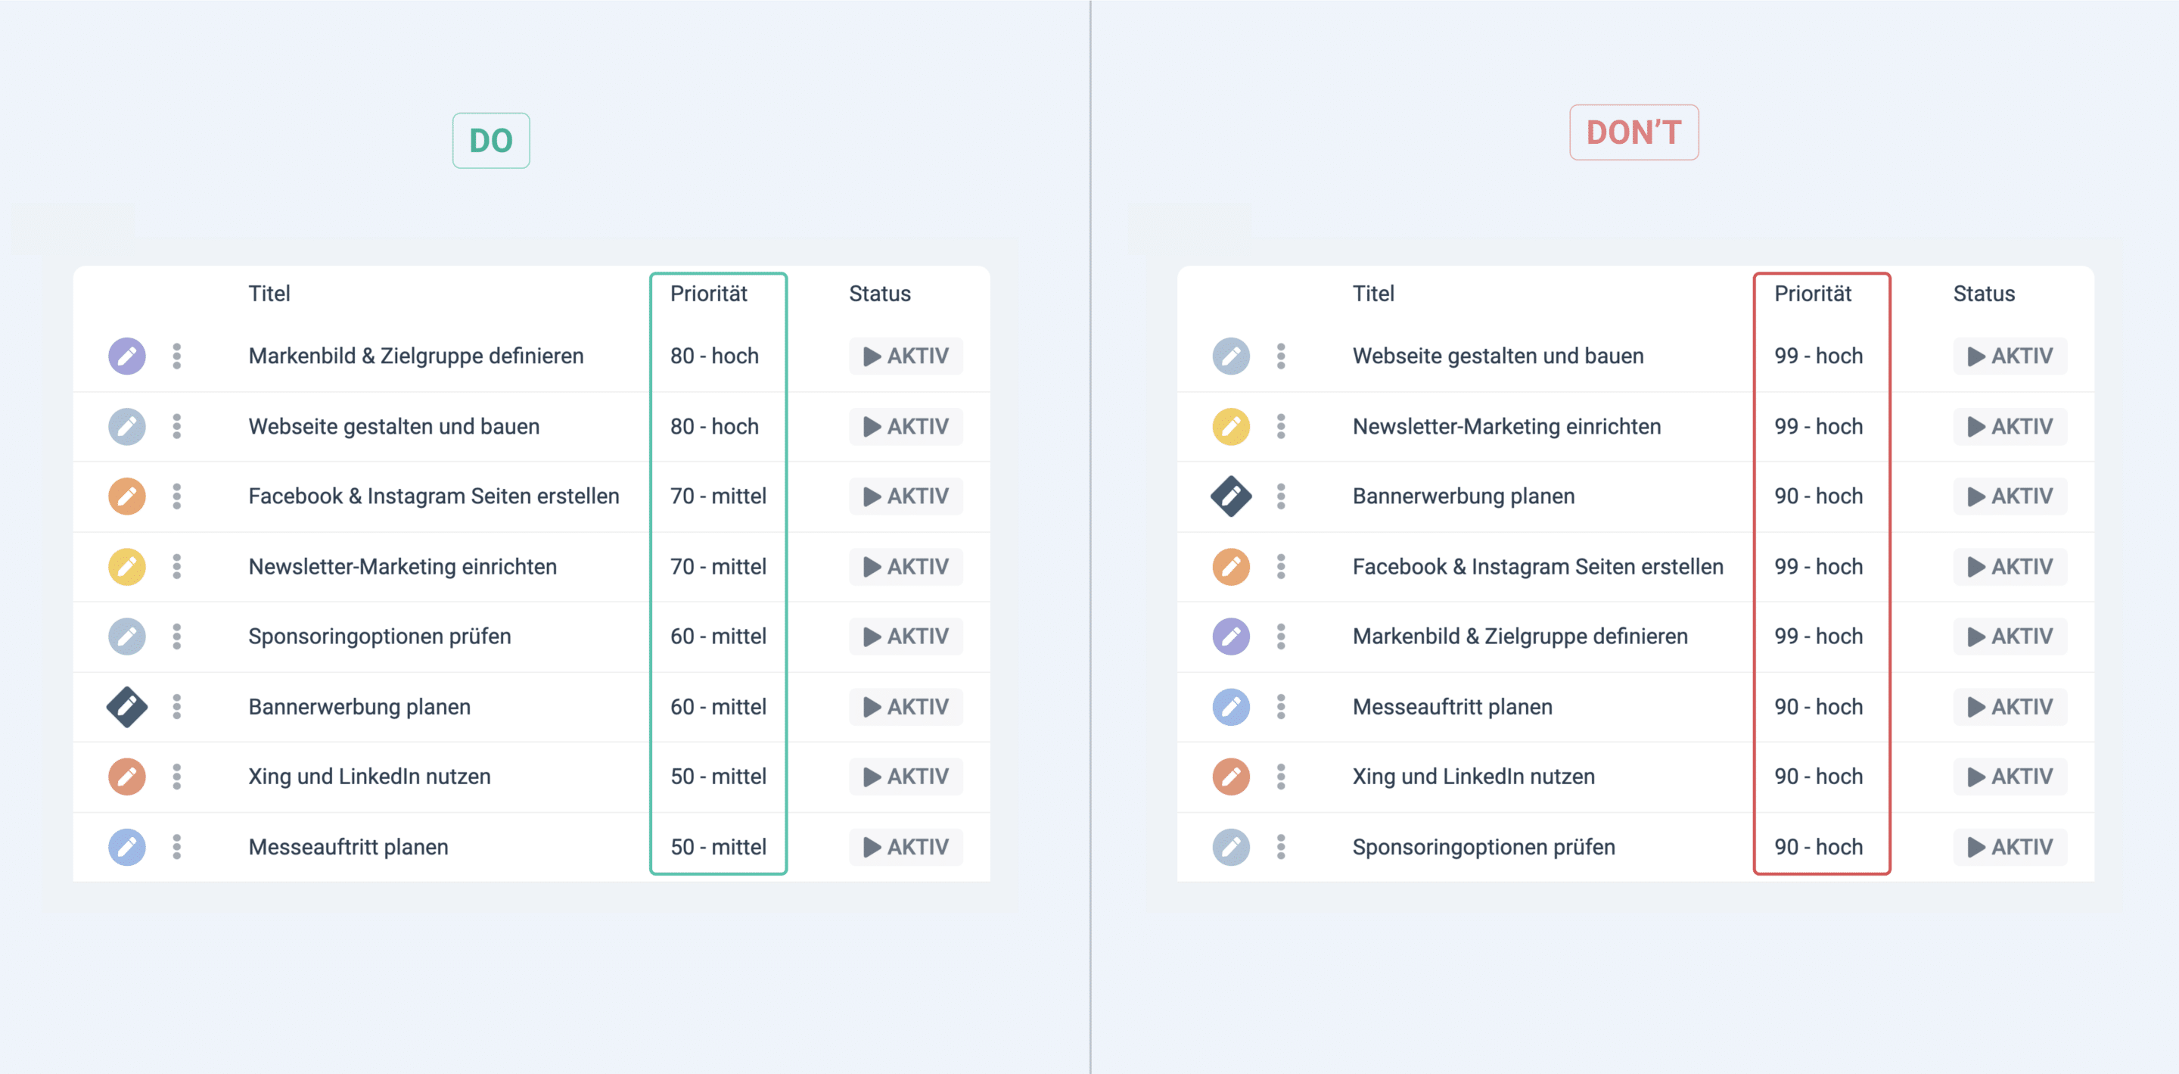Screen dimensions: 2179x1074
Task: Sort by Priorität column header in DO table
Action: (709, 294)
